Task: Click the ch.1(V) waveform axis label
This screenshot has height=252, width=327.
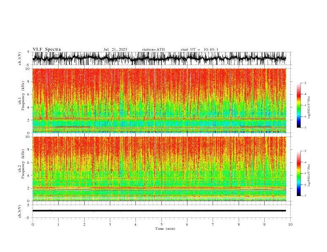Action: tap(20, 58)
